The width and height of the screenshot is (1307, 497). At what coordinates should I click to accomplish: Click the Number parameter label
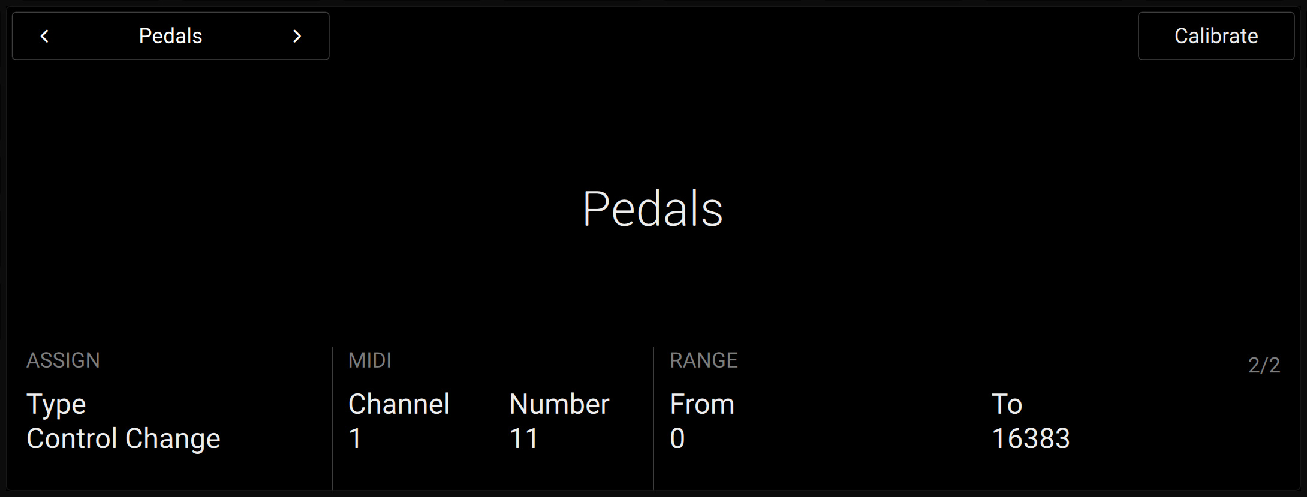point(559,404)
